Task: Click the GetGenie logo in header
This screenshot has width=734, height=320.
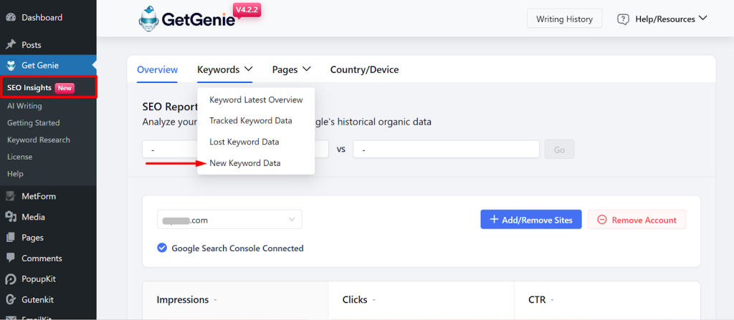Action: 187,19
